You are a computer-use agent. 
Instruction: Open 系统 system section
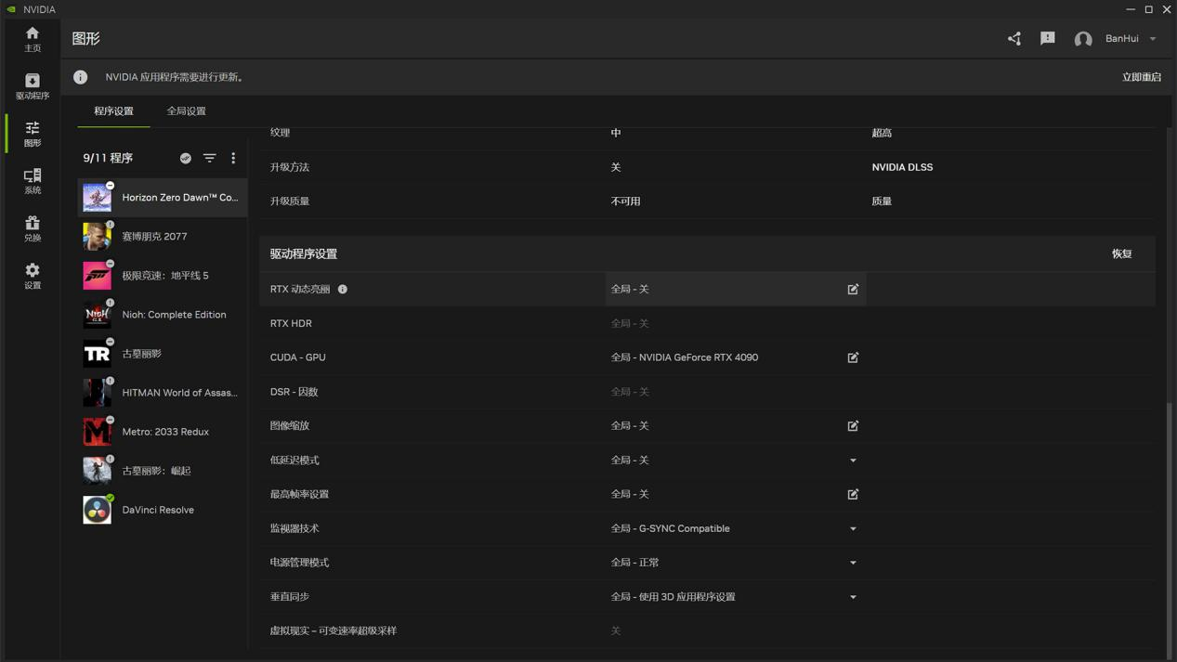point(33,181)
